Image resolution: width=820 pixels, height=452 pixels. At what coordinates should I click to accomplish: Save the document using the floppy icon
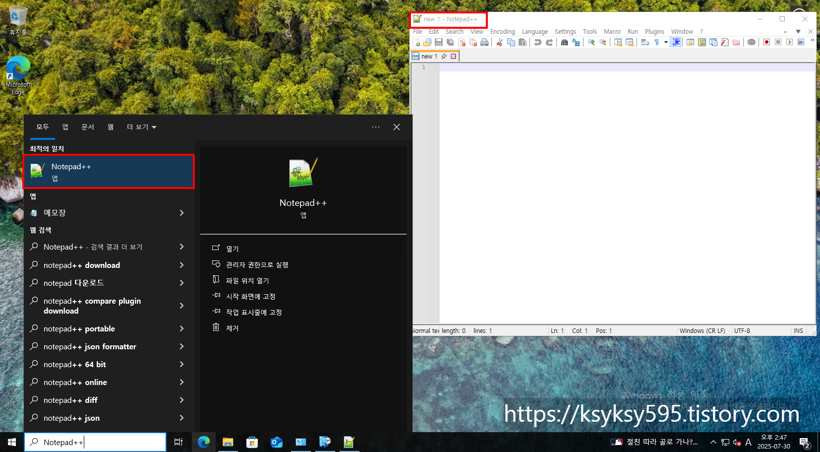coord(439,42)
